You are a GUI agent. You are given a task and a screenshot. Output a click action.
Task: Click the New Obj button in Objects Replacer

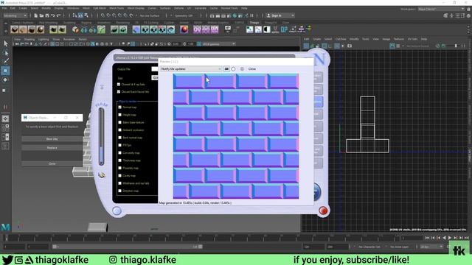tap(52, 139)
